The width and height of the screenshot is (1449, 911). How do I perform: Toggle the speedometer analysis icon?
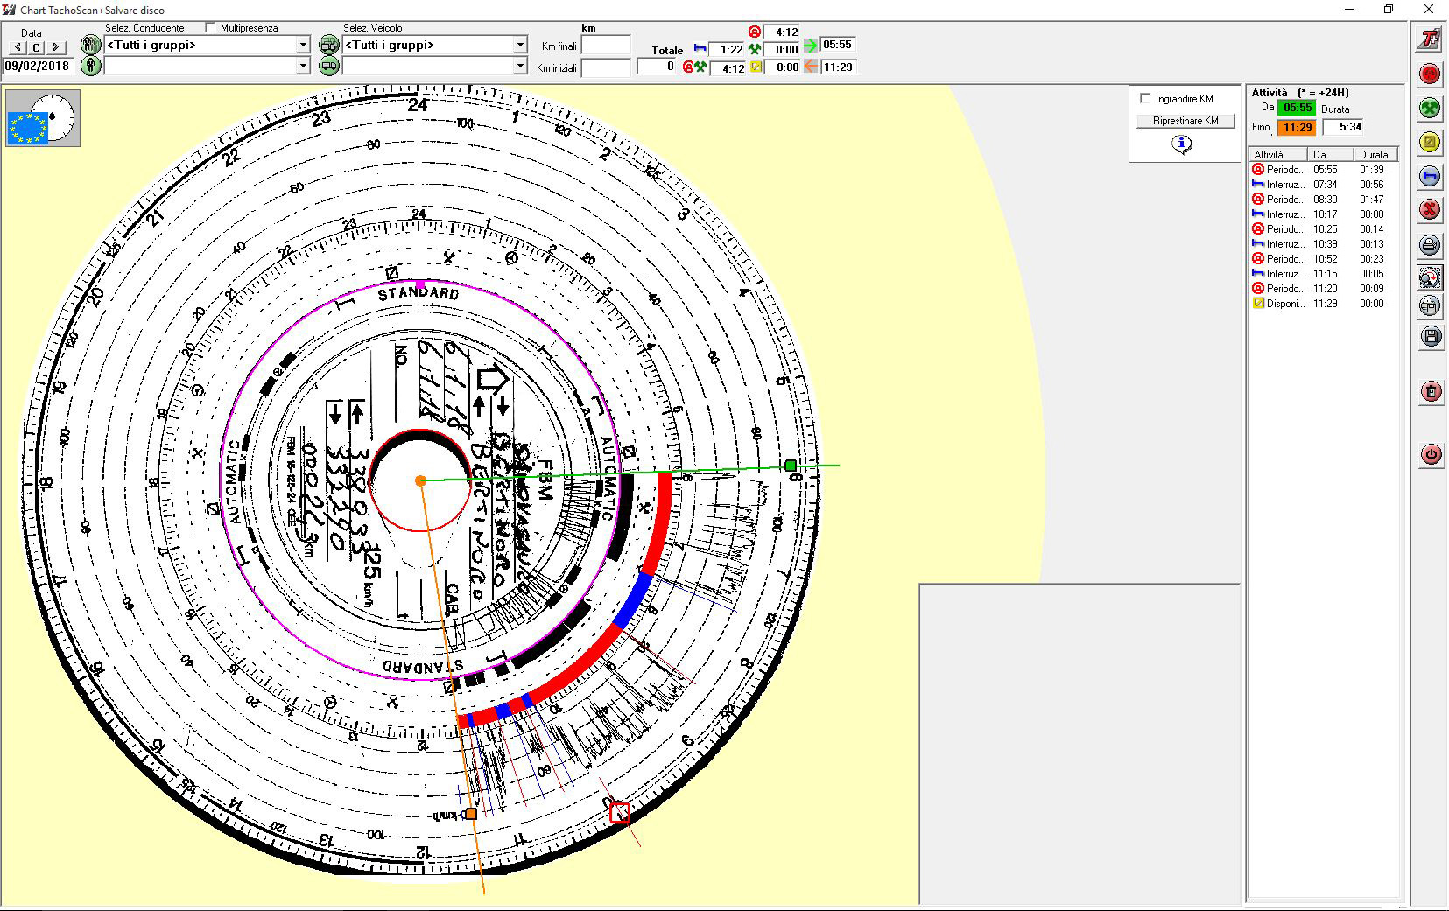pyautogui.click(x=1428, y=278)
